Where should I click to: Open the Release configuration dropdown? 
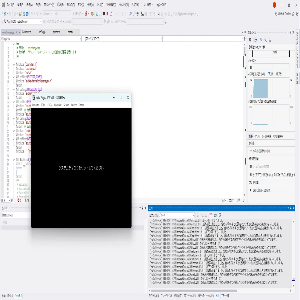[x=48, y=14]
